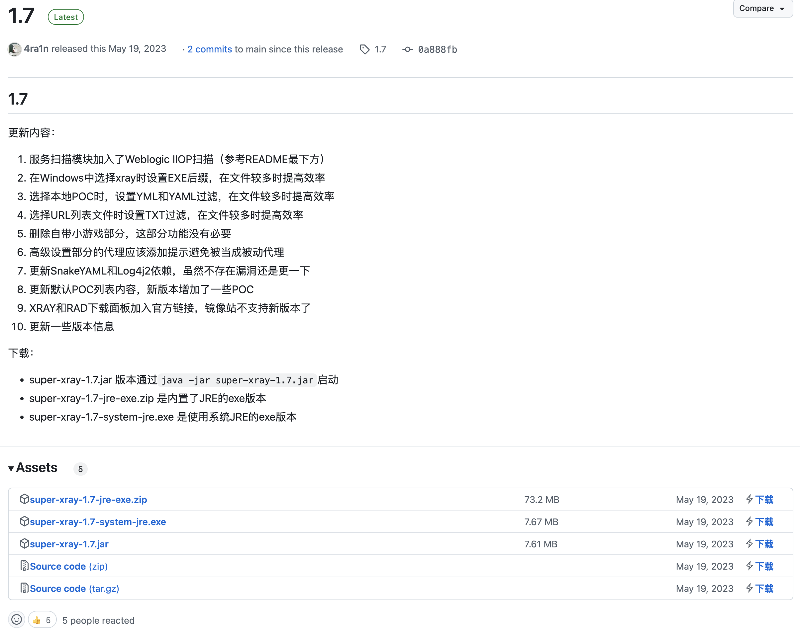Click zip file icon beside Source code (zip)
This screenshot has width=800, height=638.
[x=24, y=566]
